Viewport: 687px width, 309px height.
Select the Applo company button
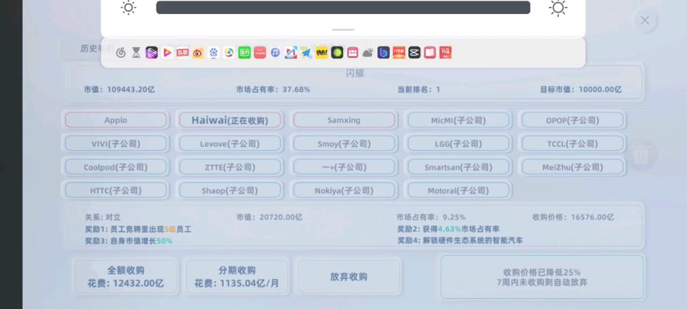click(x=116, y=120)
